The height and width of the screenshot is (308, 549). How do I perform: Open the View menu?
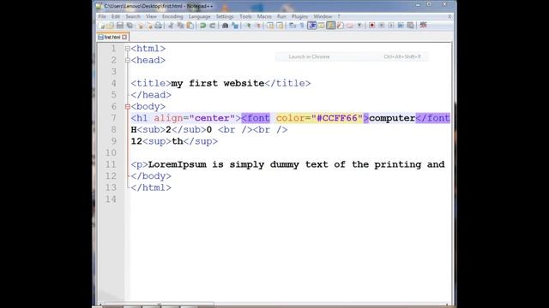point(151,17)
